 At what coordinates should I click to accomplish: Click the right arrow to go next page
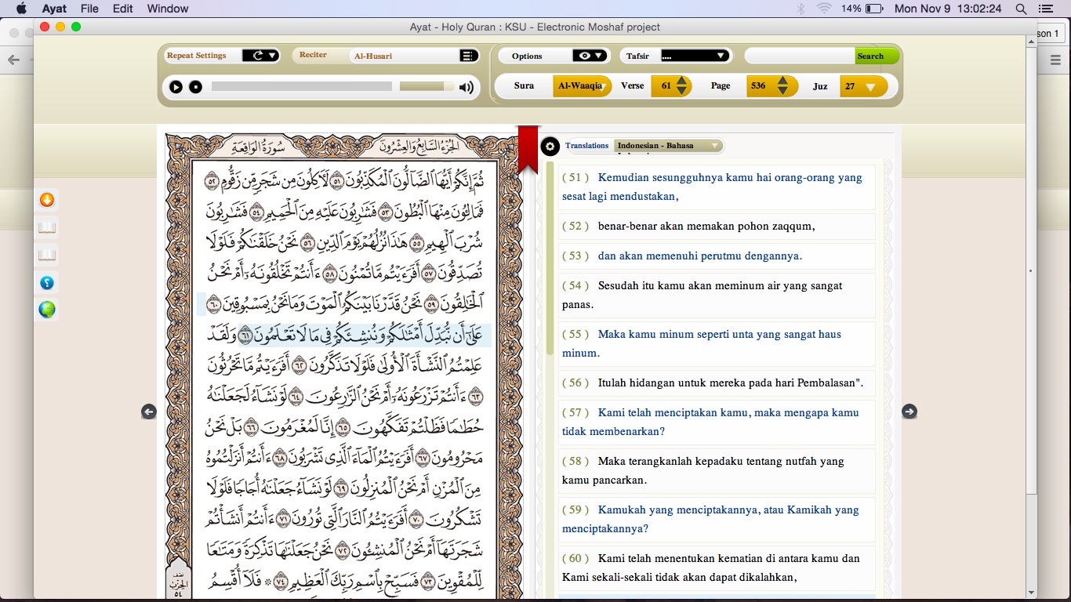909,410
